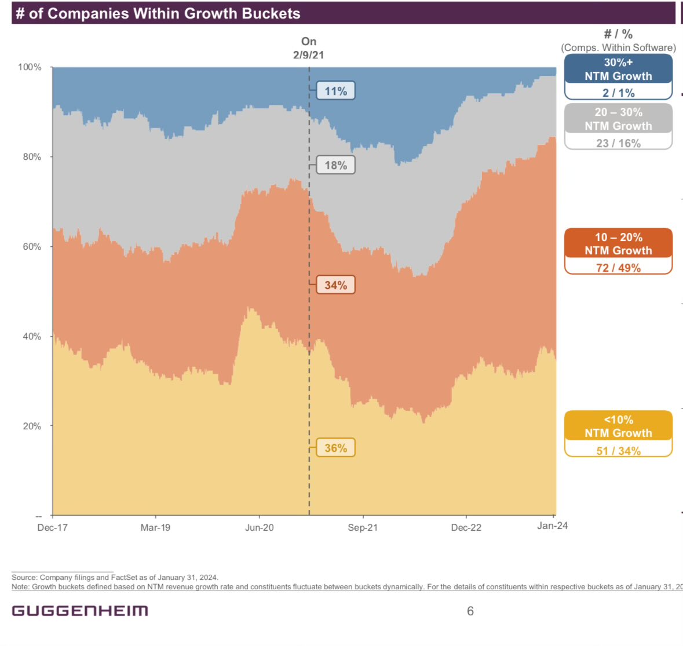Select the 36% yellow callout label

[x=335, y=448]
